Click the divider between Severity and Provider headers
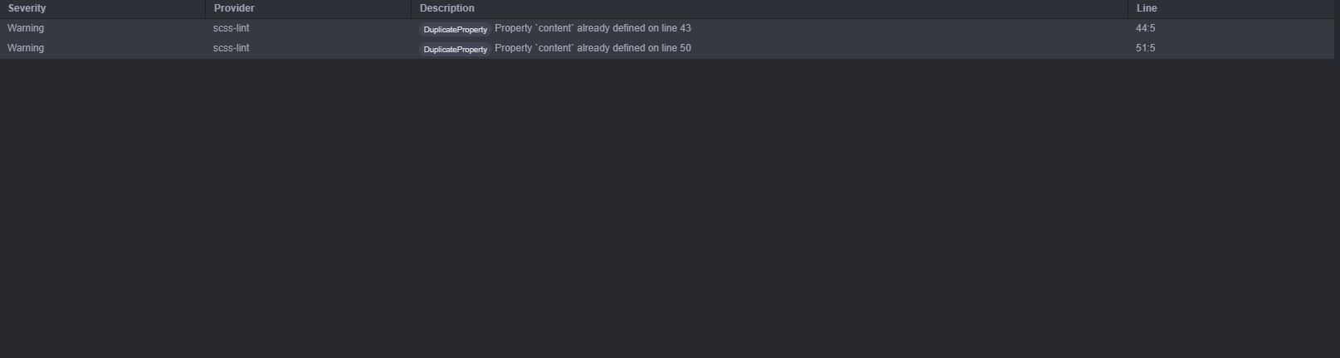Screen dimensions: 1340x358 [x=205, y=8]
